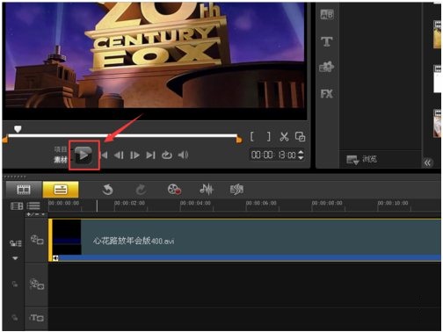Open the Sound Mixer

tap(207, 190)
